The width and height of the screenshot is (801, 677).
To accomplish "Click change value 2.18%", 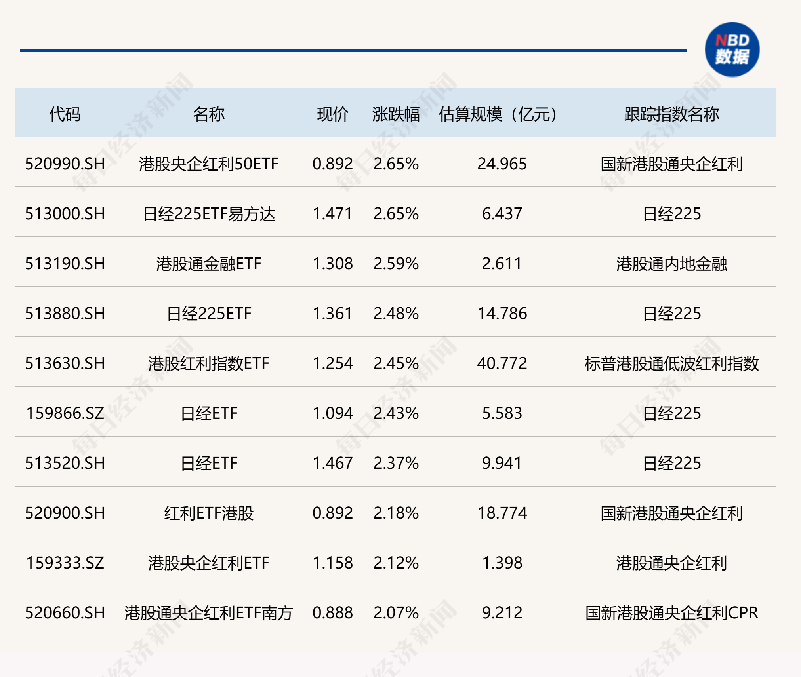I will point(396,513).
